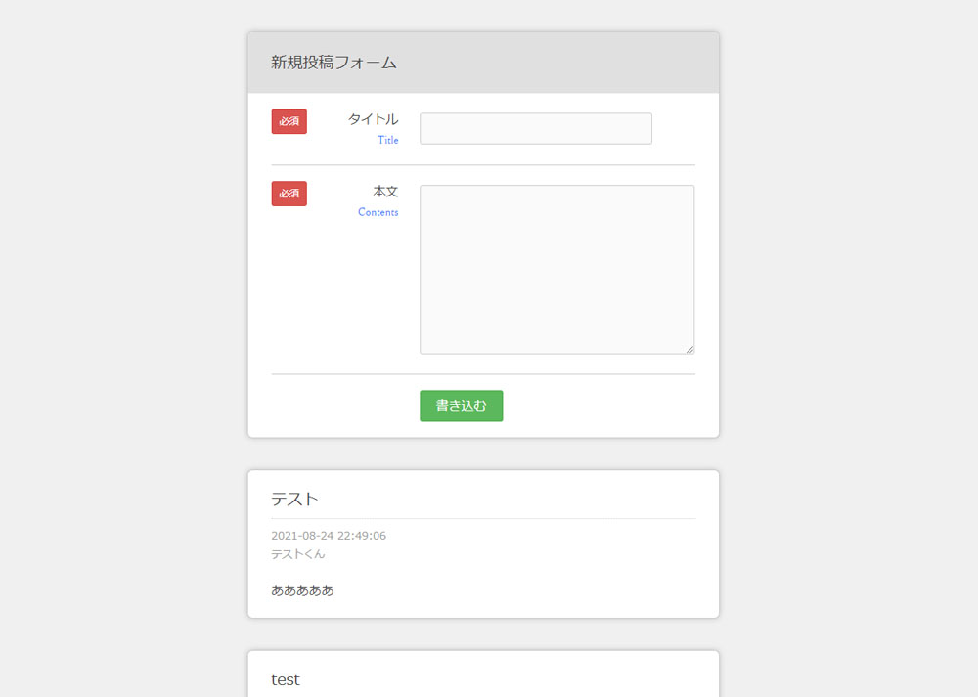Image resolution: width=978 pixels, height=697 pixels.
Task: Click the 新規投稿フォーム form heading
Action: pyautogui.click(x=333, y=63)
